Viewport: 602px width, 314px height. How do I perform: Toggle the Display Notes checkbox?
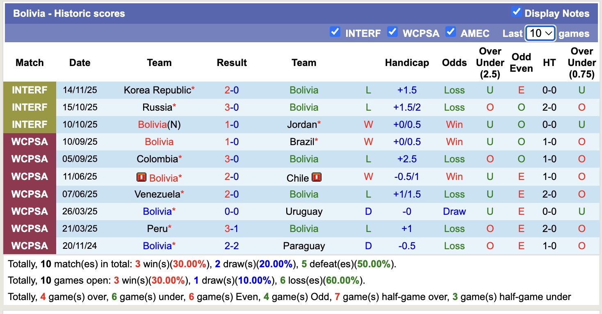(x=516, y=12)
